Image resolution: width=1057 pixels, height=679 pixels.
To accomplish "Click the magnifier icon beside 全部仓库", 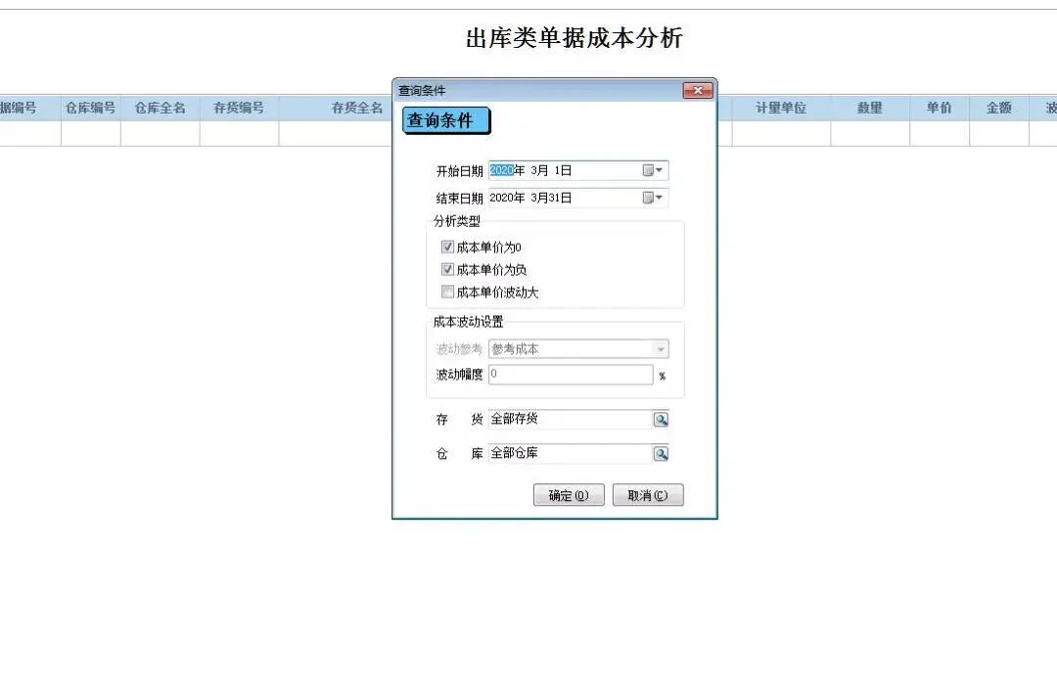I will (663, 453).
